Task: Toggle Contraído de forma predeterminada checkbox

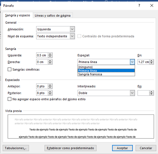Action: point(79,36)
